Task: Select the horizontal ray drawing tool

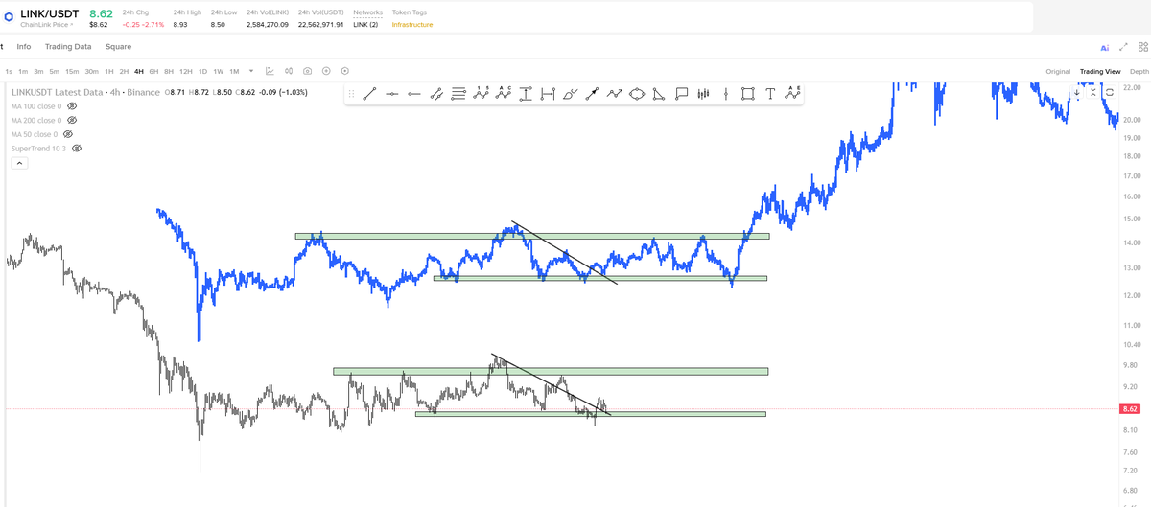Action: tap(414, 94)
